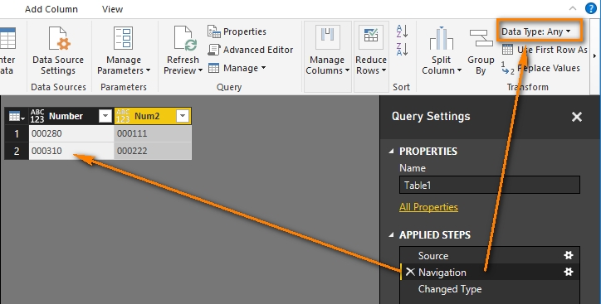
Task: Open the Number column filter dropdown
Action: click(x=105, y=116)
